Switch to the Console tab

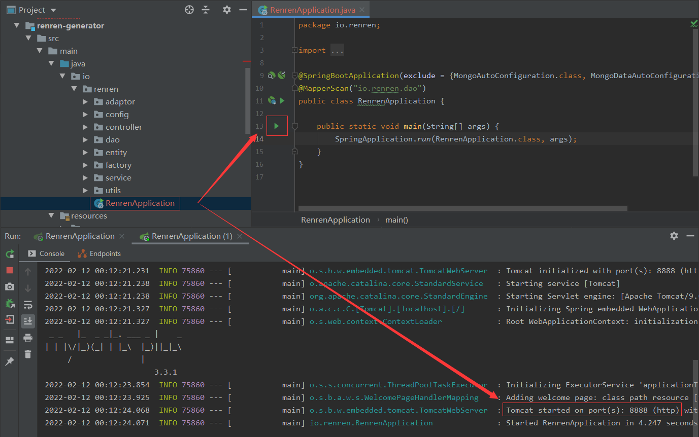(x=46, y=253)
